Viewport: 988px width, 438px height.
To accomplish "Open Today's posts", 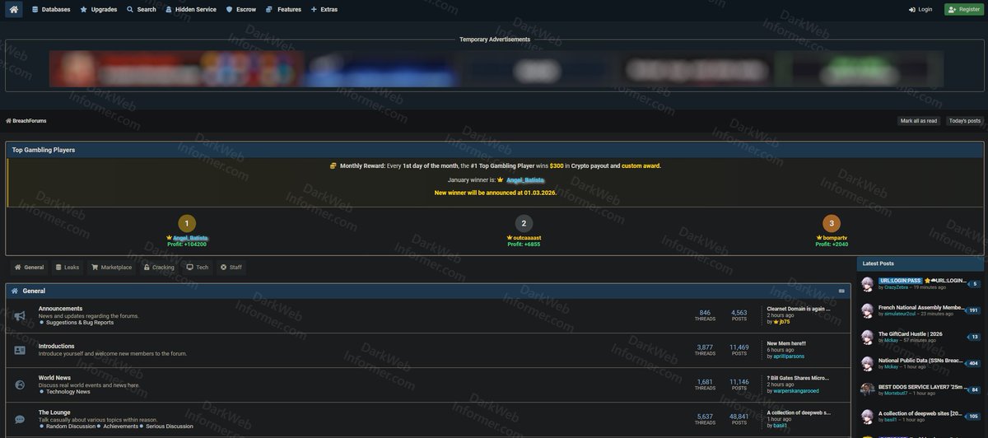I will tap(965, 120).
